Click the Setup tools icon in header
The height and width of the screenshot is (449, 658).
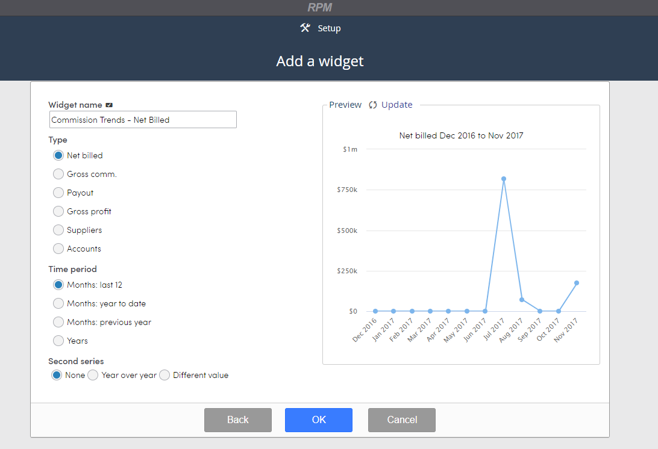tap(305, 28)
